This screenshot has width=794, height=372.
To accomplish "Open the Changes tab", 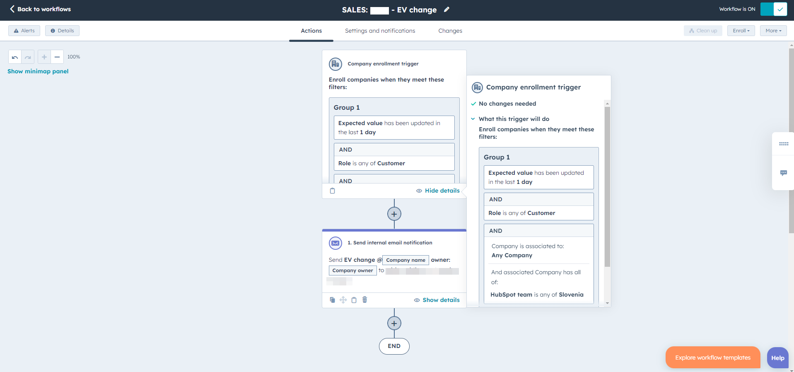I will tap(450, 31).
